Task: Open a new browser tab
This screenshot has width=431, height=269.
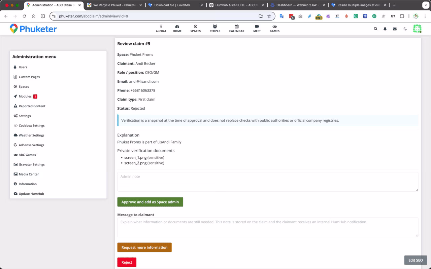Action: coord(394,5)
